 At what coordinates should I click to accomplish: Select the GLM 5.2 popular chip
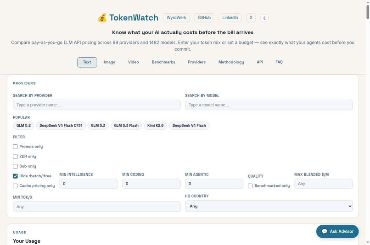point(23,125)
